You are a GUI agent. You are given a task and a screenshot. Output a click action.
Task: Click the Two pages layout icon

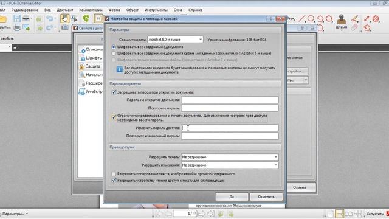click(348, 214)
